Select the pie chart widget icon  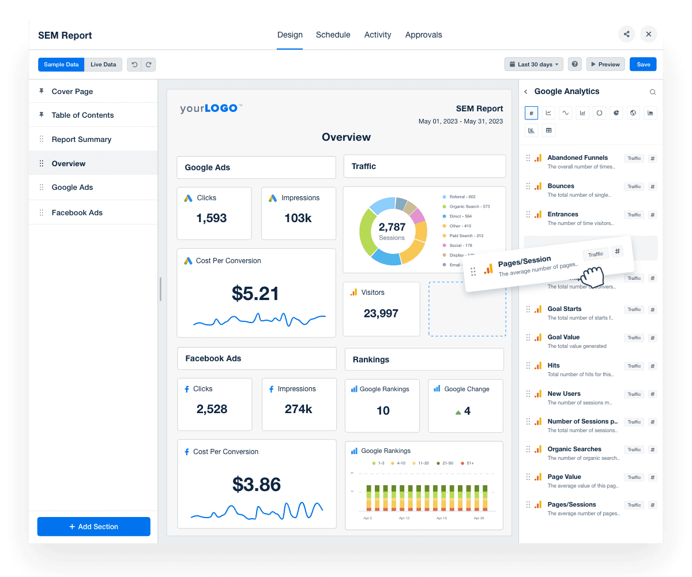(x=616, y=113)
